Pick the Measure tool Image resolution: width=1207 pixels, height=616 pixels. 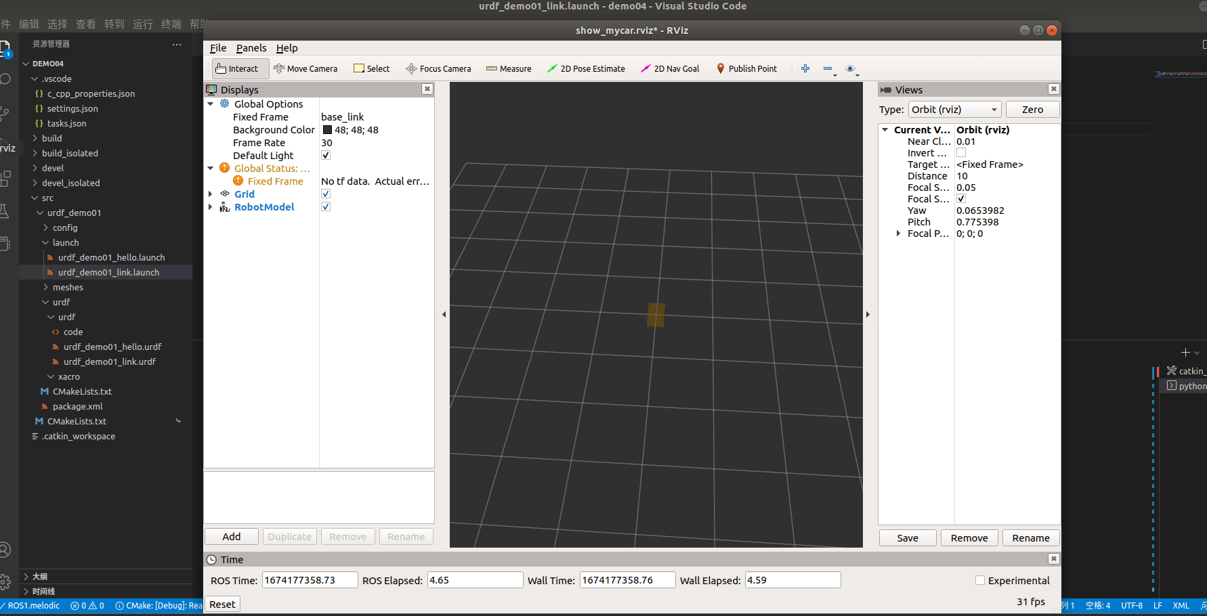coord(509,68)
